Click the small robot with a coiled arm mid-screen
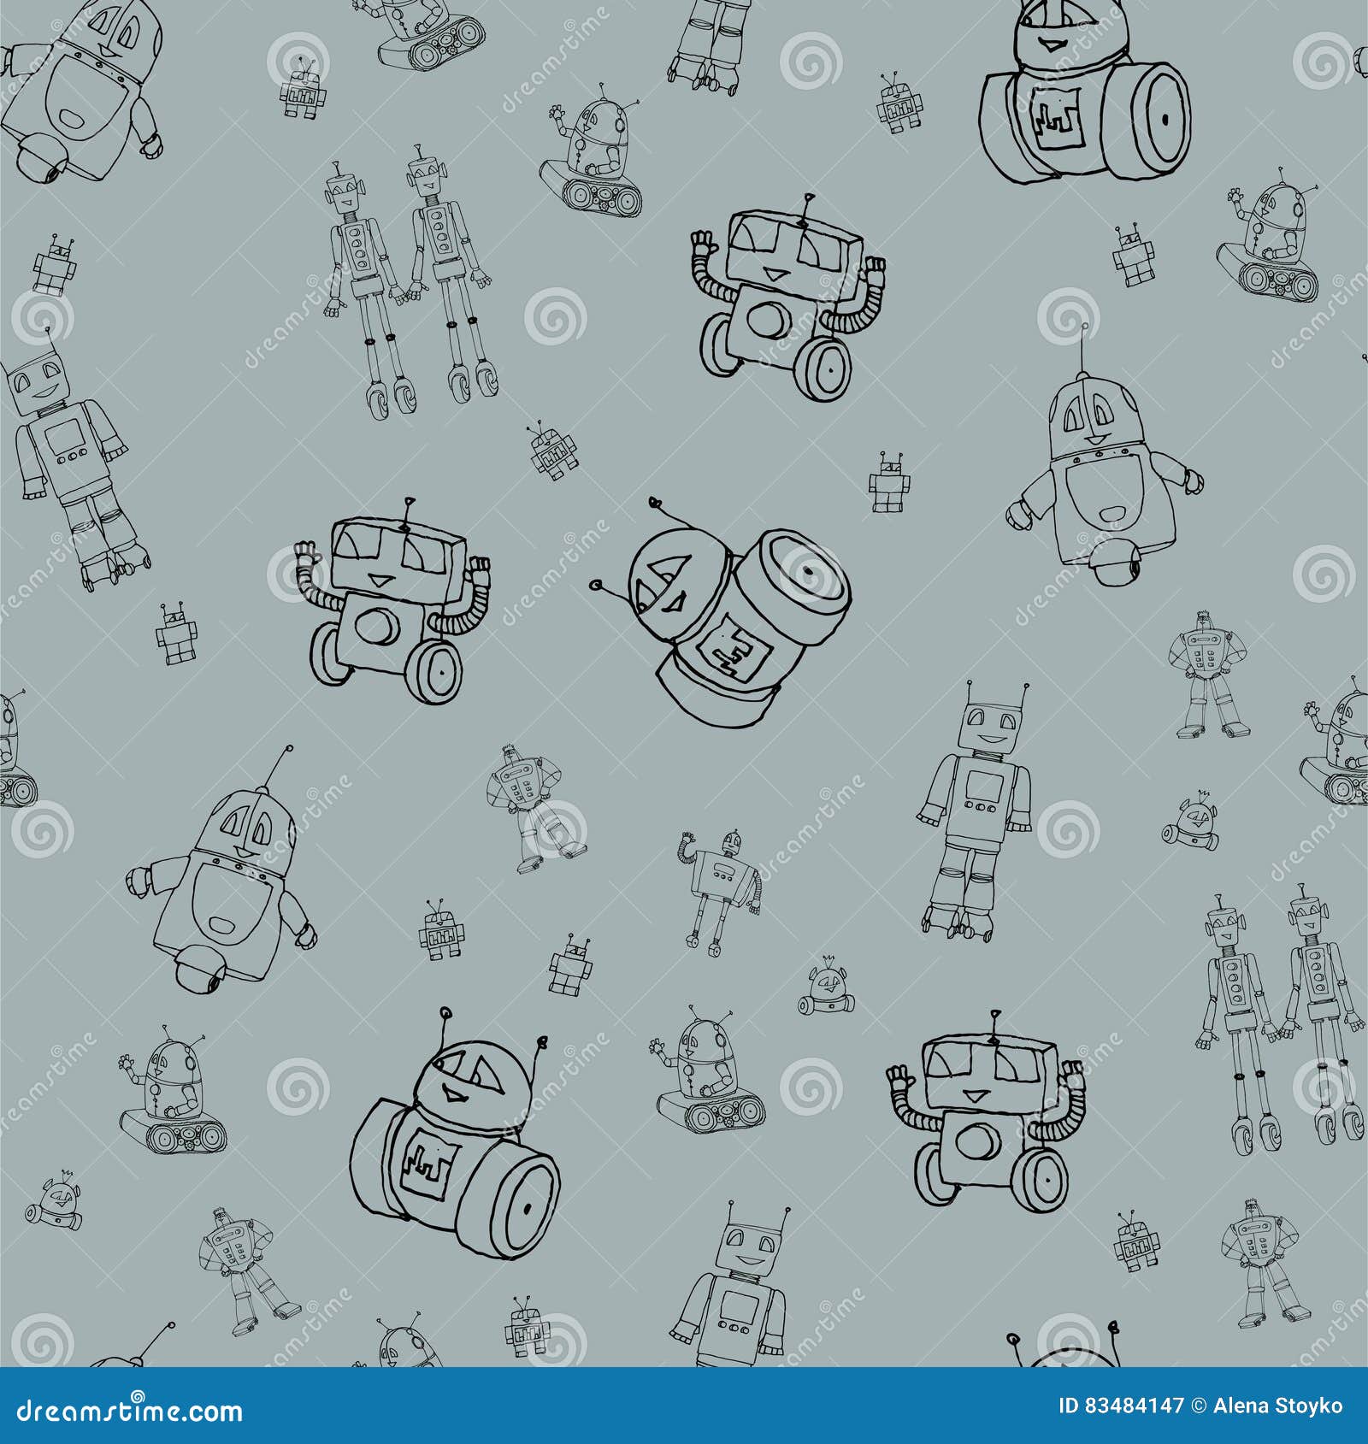The image size is (1368, 1444). (718, 881)
